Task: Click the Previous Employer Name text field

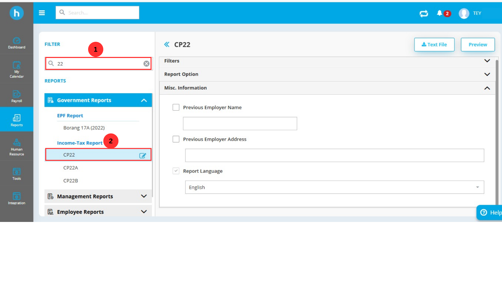Action: pyautogui.click(x=240, y=124)
